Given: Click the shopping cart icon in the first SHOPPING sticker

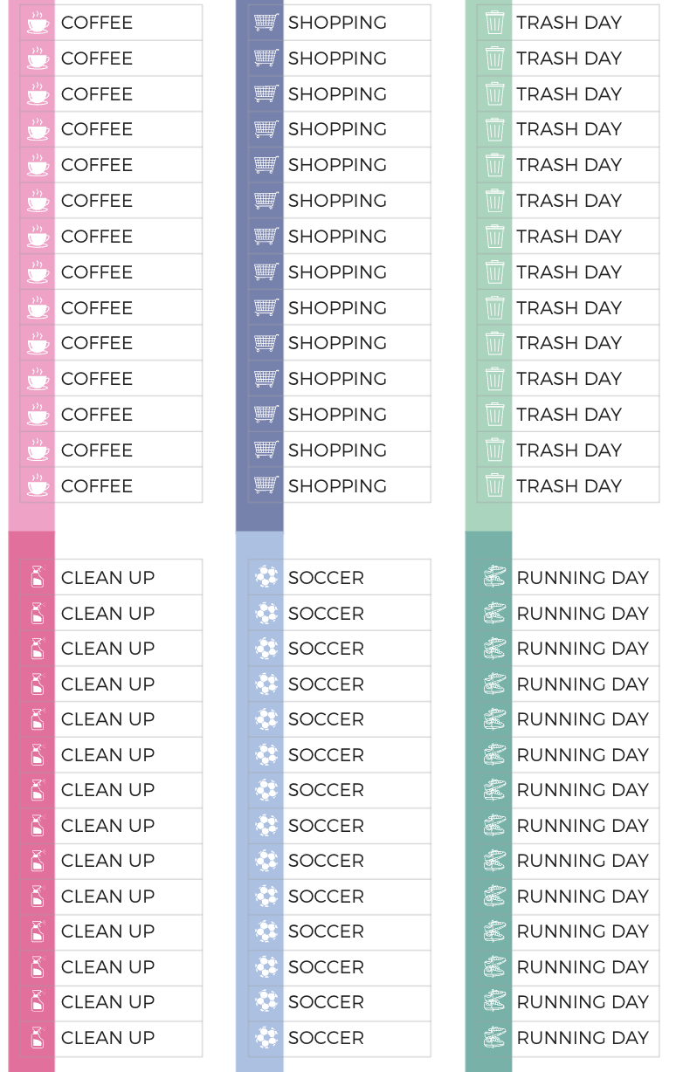Looking at the screenshot, I should coord(266,23).
